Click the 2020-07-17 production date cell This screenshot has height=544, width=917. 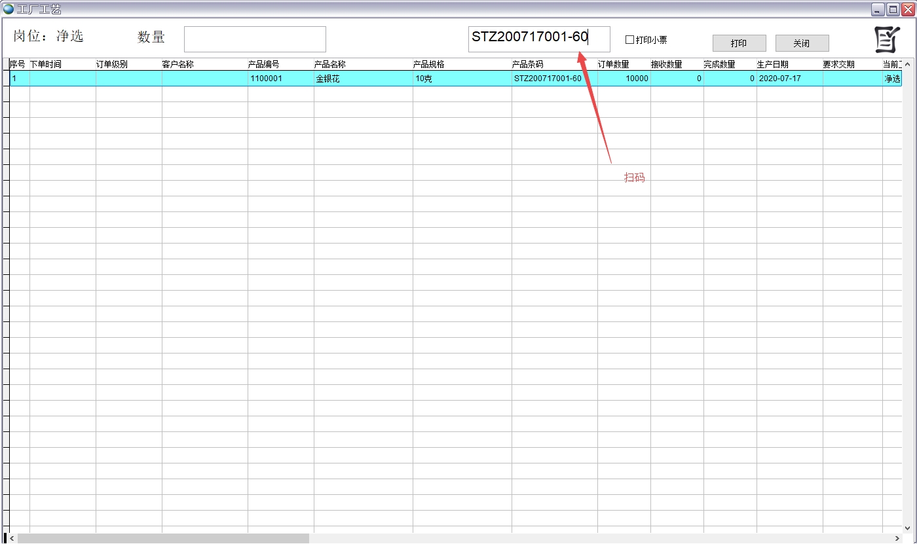pyautogui.click(x=789, y=79)
